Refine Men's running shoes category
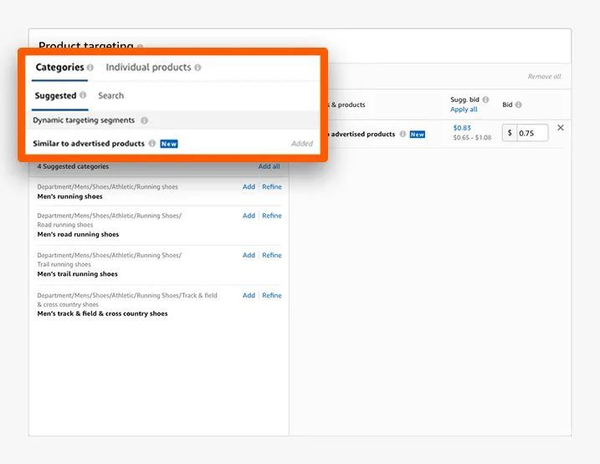This screenshot has width=600, height=464. click(x=272, y=186)
